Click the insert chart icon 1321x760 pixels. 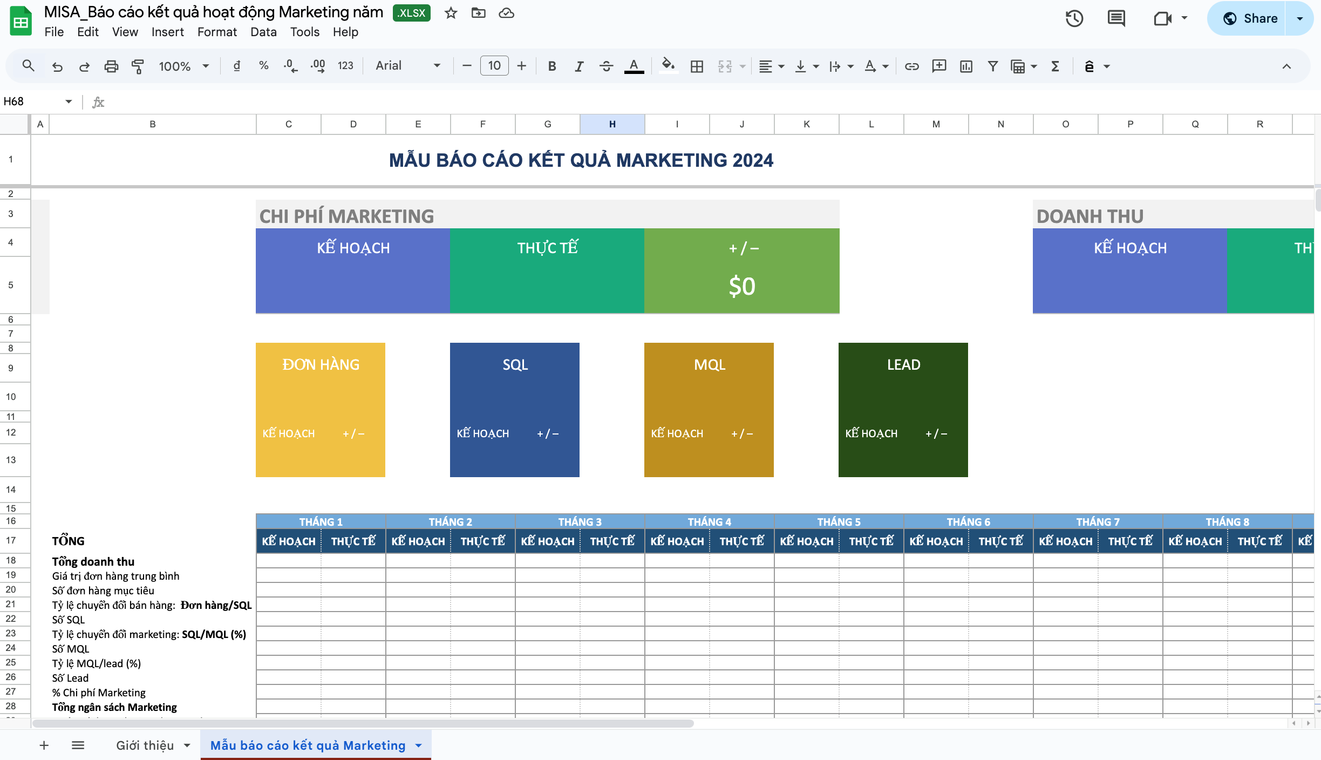coord(966,66)
